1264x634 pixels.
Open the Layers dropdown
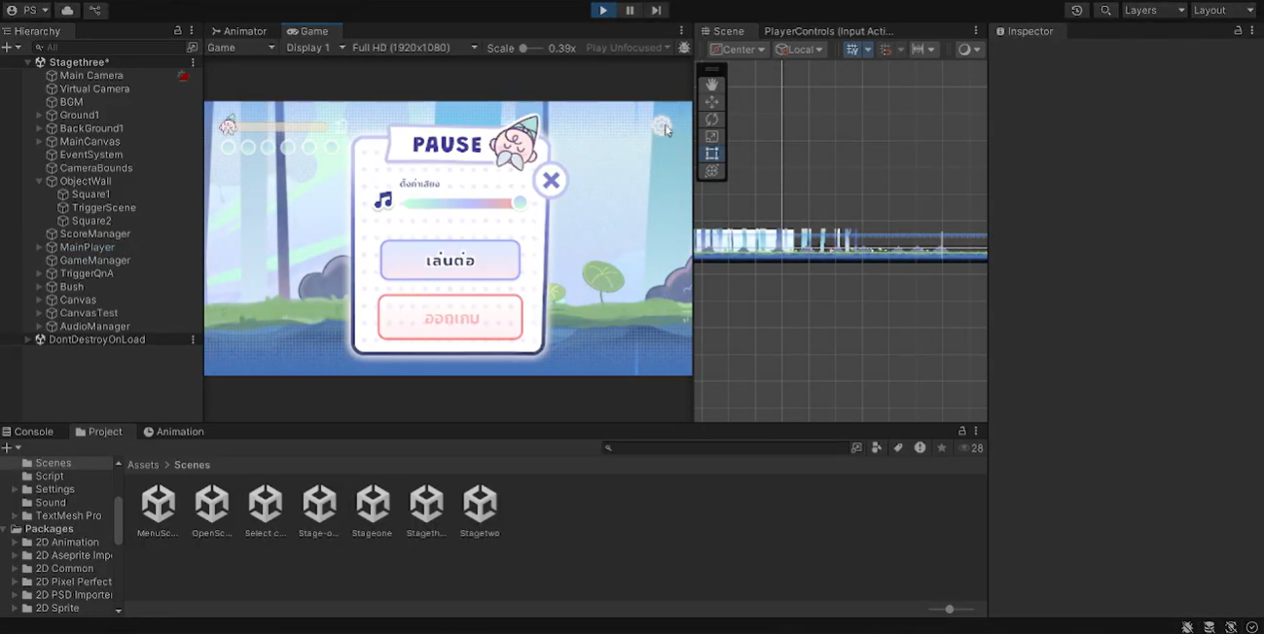click(x=1154, y=10)
